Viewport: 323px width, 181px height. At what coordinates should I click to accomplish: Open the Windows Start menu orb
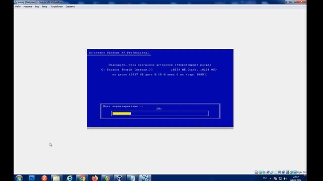point(19,178)
